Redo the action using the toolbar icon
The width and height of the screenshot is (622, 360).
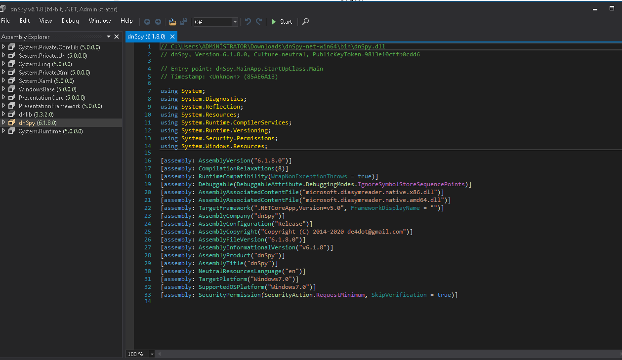click(x=259, y=22)
